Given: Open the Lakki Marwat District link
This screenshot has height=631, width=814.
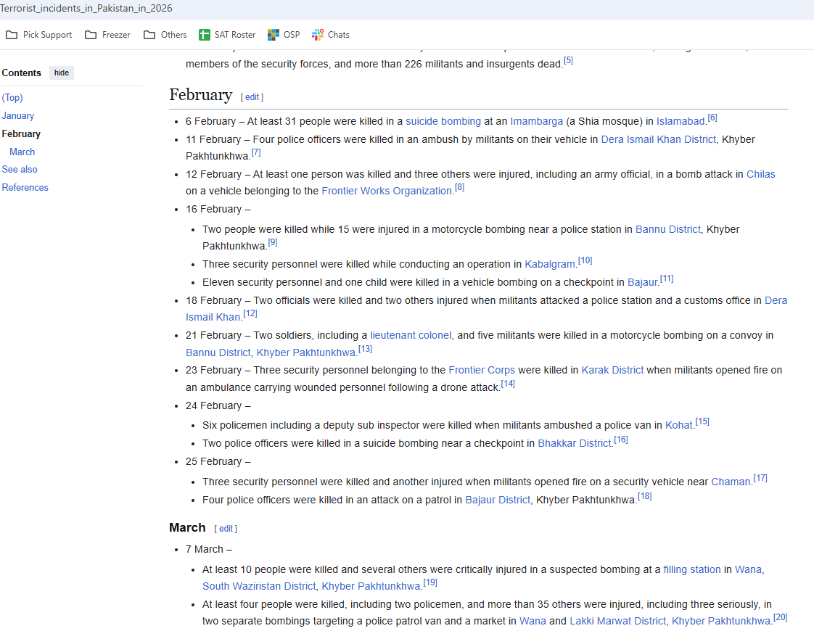Looking at the screenshot, I should [618, 621].
